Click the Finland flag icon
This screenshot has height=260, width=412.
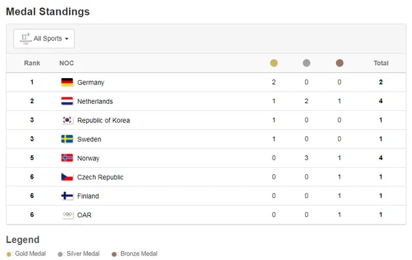pyautogui.click(x=67, y=195)
